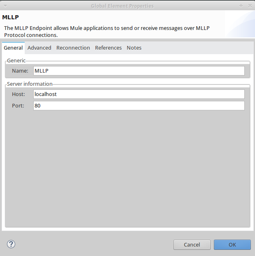Show the Notes tab
The image size is (255, 256).
tap(134, 48)
